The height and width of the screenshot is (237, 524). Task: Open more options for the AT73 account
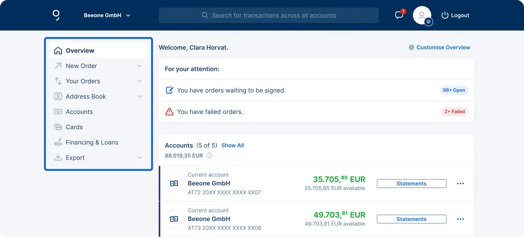pos(461,219)
